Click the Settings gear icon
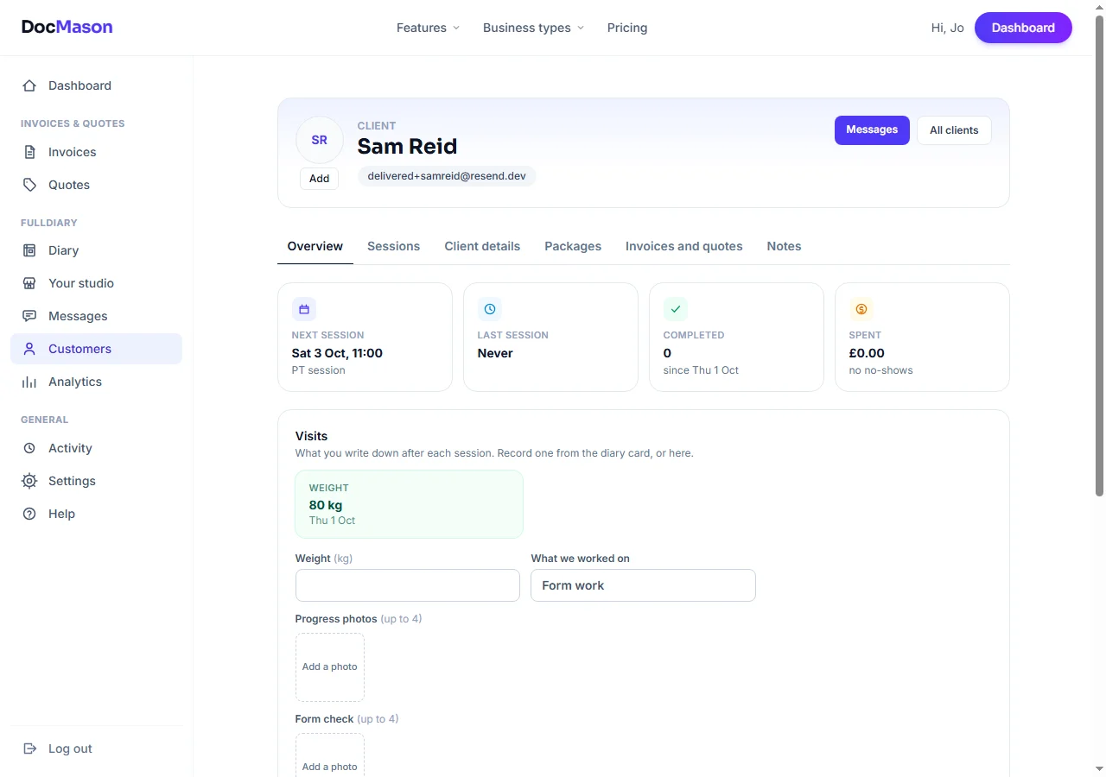The width and height of the screenshot is (1106, 777). pos(29,481)
